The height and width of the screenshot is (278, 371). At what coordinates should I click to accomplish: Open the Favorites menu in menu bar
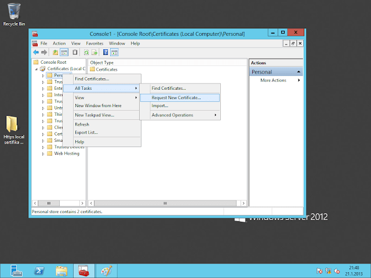pos(95,43)
